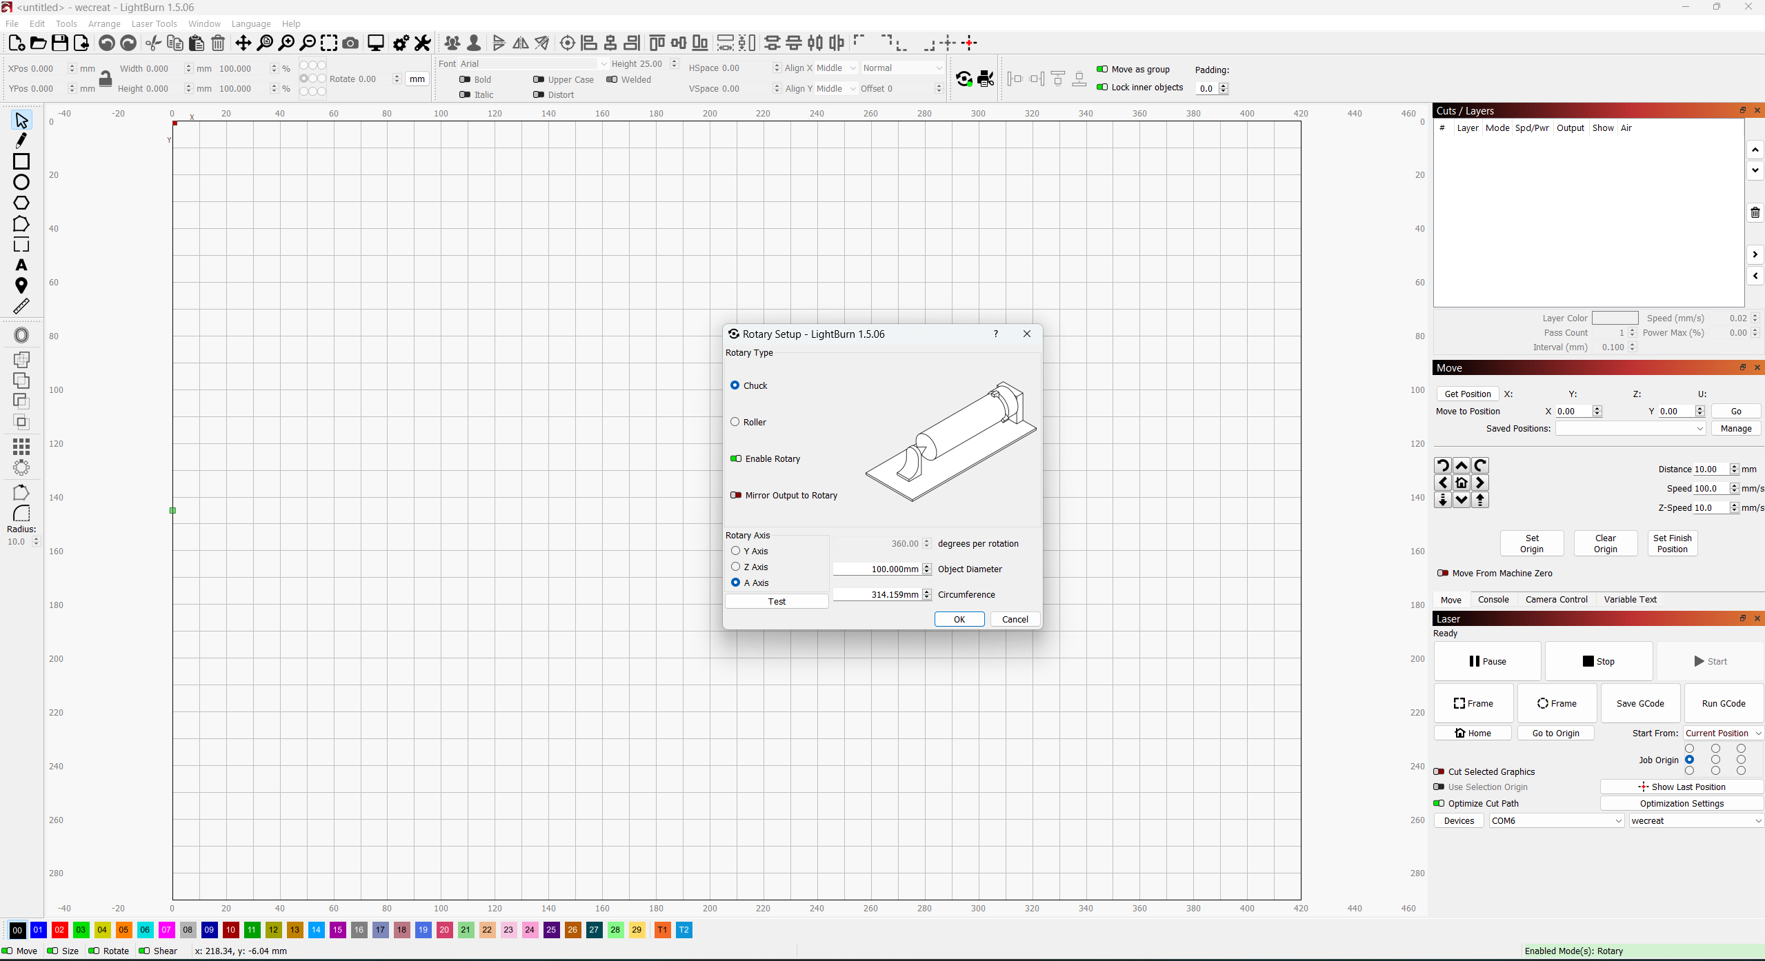
Task: Choose the Measure ruler tool
Action: (21, 306)
